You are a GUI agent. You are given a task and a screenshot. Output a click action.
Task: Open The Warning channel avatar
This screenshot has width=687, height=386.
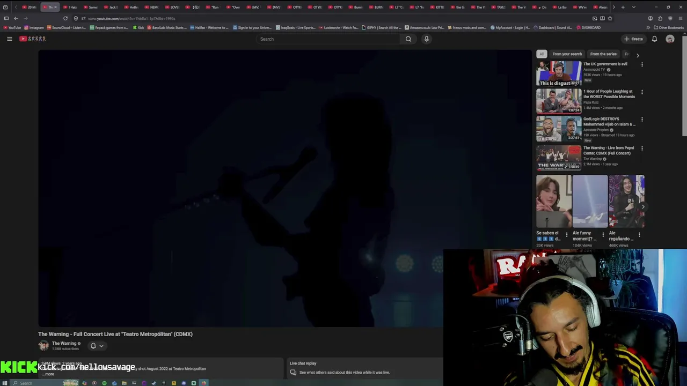(x=43, y=346)
